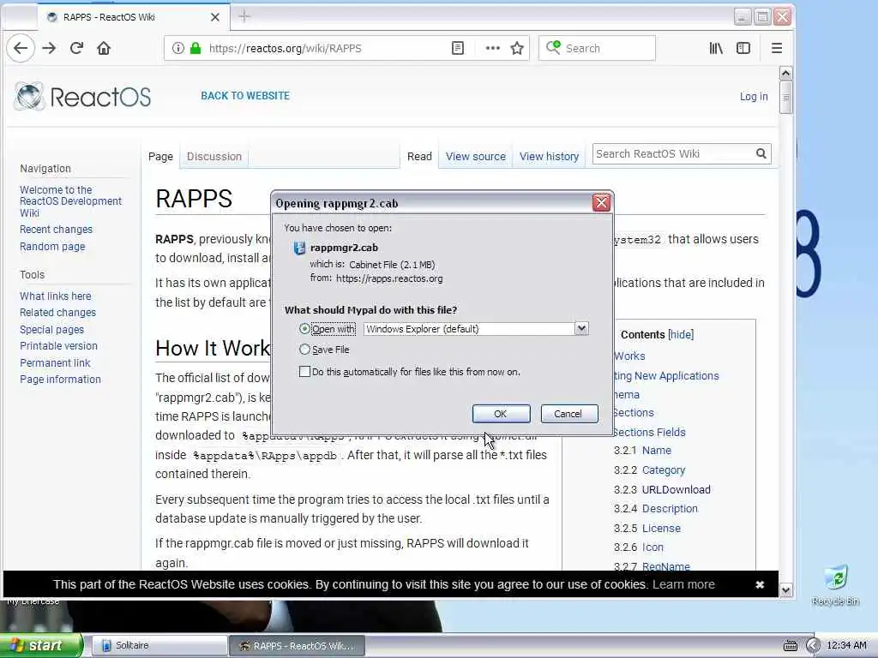
Task: Bookmark this page with star icon
Action: coord(517,48)
